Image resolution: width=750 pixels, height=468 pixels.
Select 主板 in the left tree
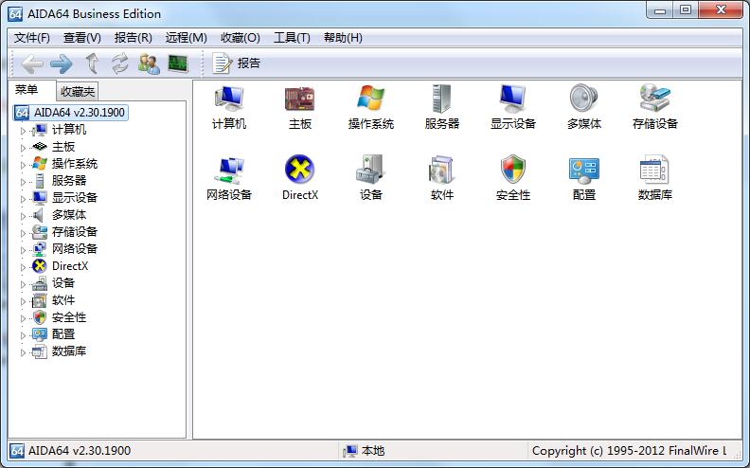63,147
